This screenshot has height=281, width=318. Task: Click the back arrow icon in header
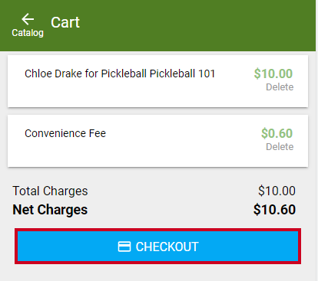coord(28,19)
